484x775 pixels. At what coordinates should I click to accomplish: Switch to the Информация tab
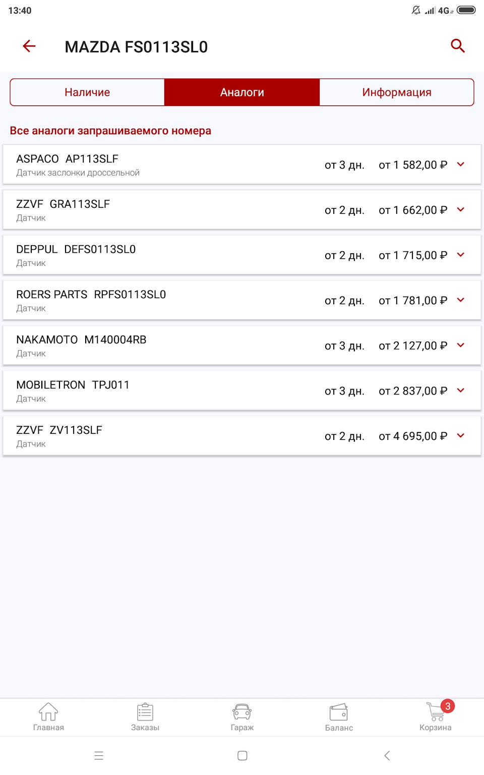coord(397,92)
